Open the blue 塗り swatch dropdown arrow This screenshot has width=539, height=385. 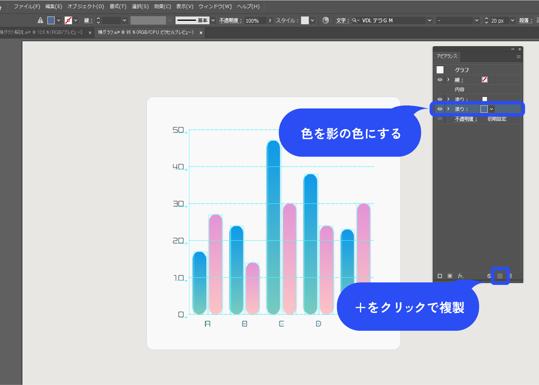[492, 109]
